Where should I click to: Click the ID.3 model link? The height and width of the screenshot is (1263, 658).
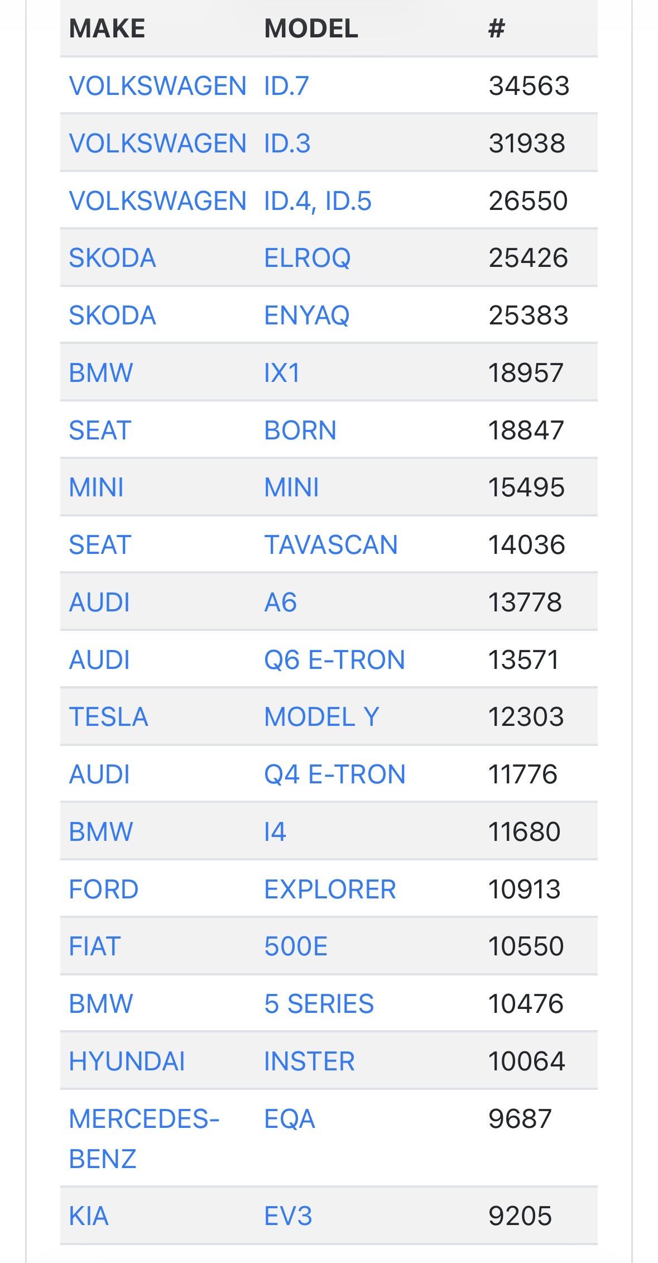(287, 143)
